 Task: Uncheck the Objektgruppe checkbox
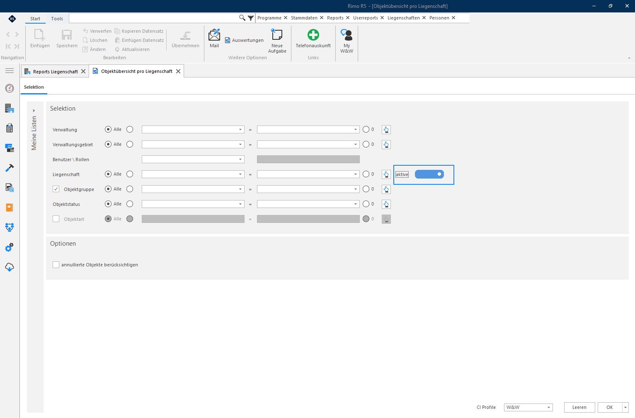[x=56, y=189]
